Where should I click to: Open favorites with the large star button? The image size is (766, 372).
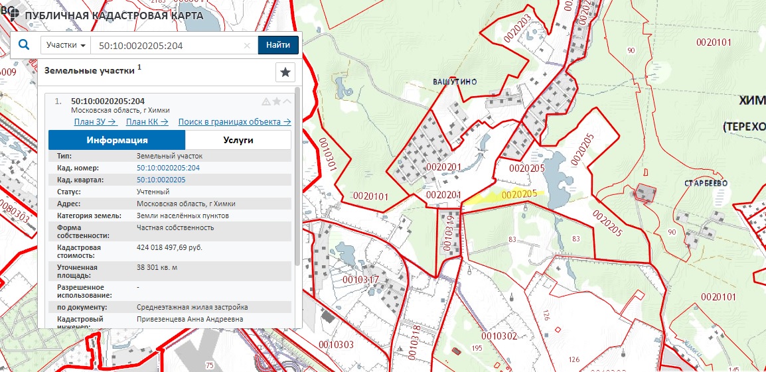click(x=285, y=72)
